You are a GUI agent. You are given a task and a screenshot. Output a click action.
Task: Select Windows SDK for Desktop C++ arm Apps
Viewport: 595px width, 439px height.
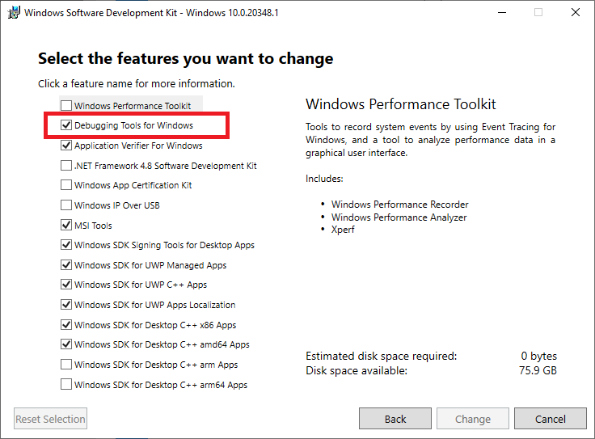coord(66,365)
